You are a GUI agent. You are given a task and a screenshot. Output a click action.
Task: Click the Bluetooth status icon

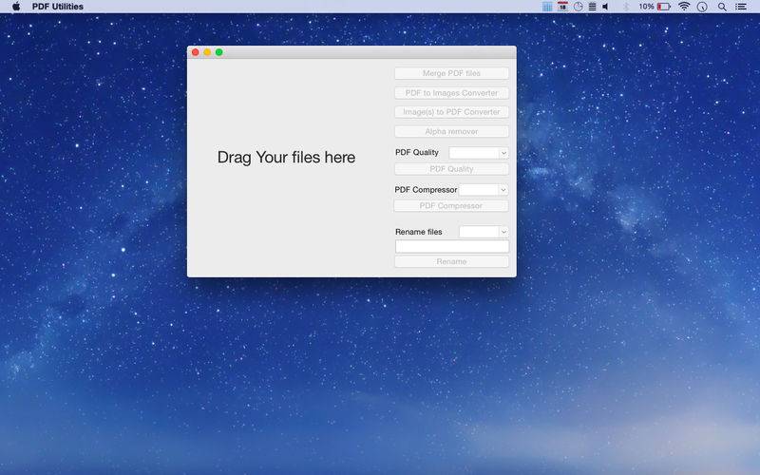pyautogui.click(x=626, y=7)
